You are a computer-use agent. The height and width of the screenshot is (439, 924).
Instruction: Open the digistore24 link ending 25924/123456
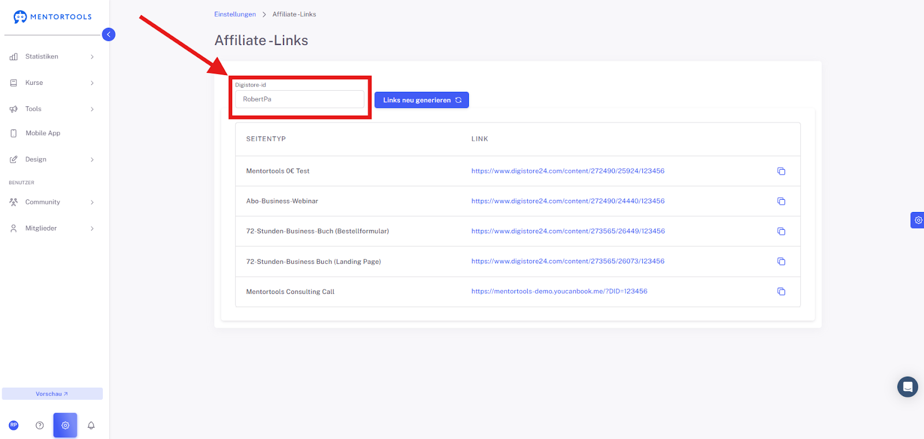(568, 171)
